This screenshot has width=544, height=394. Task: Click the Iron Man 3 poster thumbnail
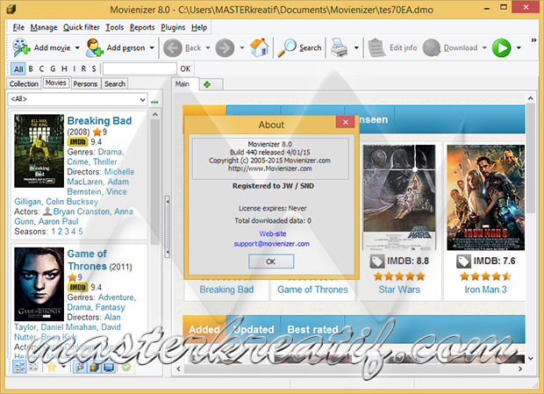(x=486, y=197)
